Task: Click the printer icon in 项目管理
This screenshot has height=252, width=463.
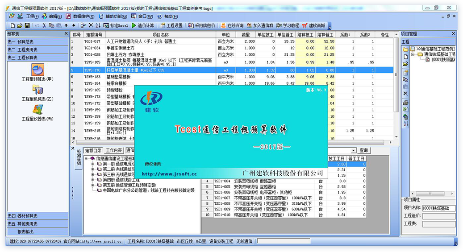Action: 405,103
